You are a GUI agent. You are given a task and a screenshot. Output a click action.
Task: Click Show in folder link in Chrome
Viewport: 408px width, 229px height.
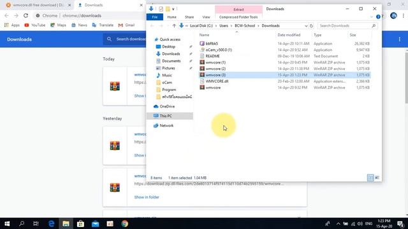click(x=147, y=197)
